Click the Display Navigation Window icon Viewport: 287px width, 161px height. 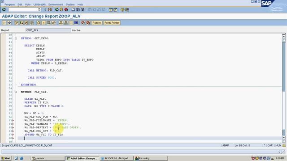tap(66, 23)
